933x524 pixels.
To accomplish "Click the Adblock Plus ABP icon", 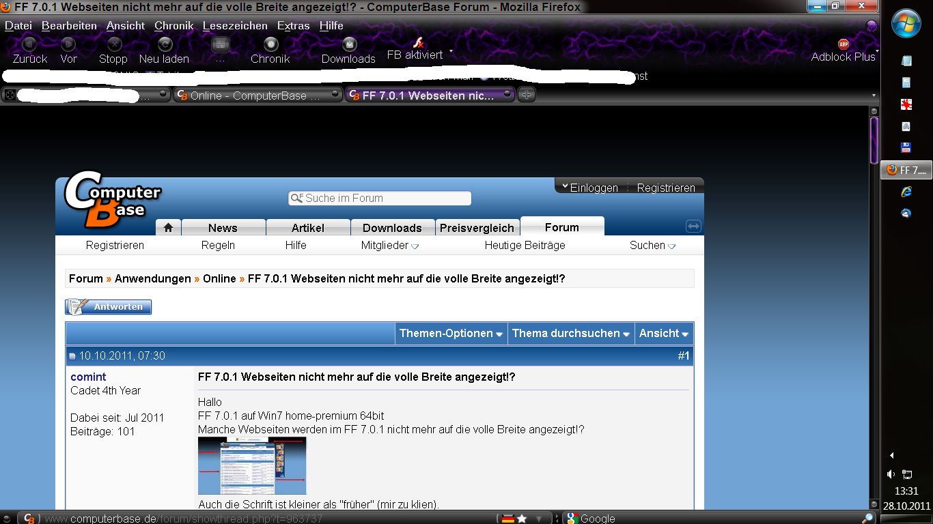I will (x=844, y=44).
